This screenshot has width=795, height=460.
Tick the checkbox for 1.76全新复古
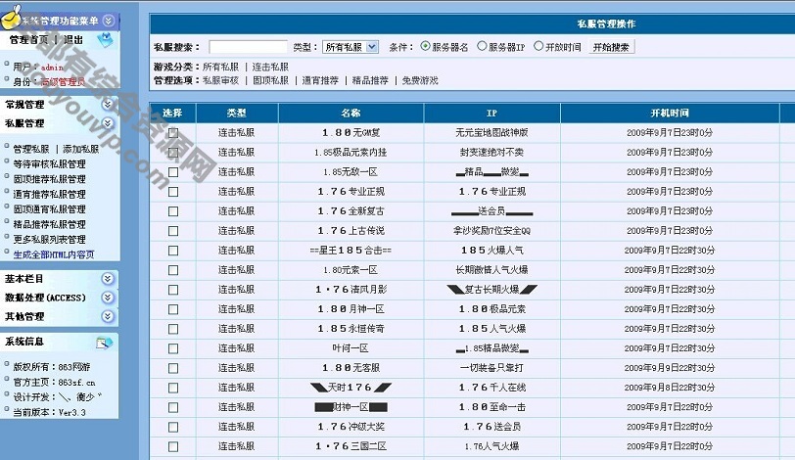point(173,211)
